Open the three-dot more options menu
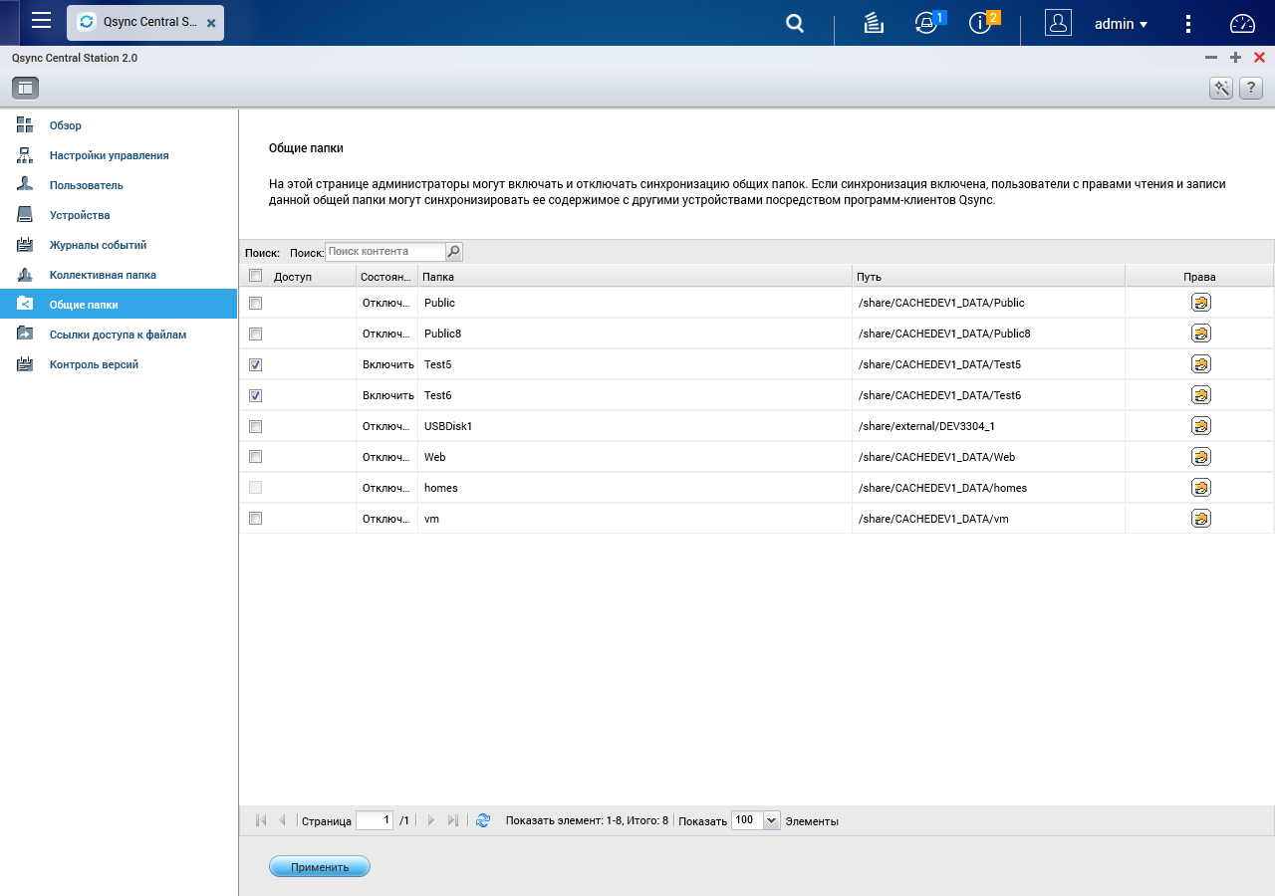 tap(1187, 24)
